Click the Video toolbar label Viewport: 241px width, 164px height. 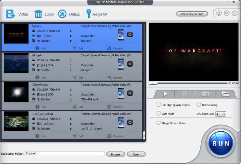pos(23,14)
